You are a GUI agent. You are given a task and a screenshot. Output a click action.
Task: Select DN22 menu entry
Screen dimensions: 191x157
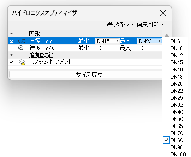pos(175,91)
